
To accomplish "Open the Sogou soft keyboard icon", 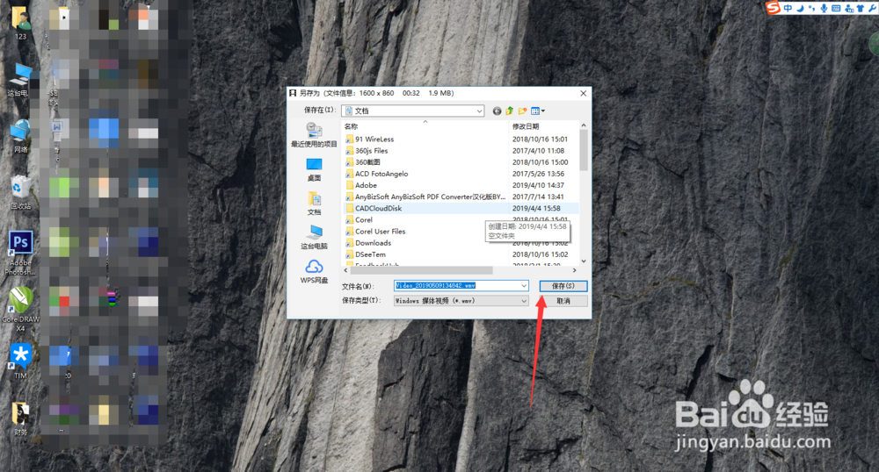I will point(836,9).
